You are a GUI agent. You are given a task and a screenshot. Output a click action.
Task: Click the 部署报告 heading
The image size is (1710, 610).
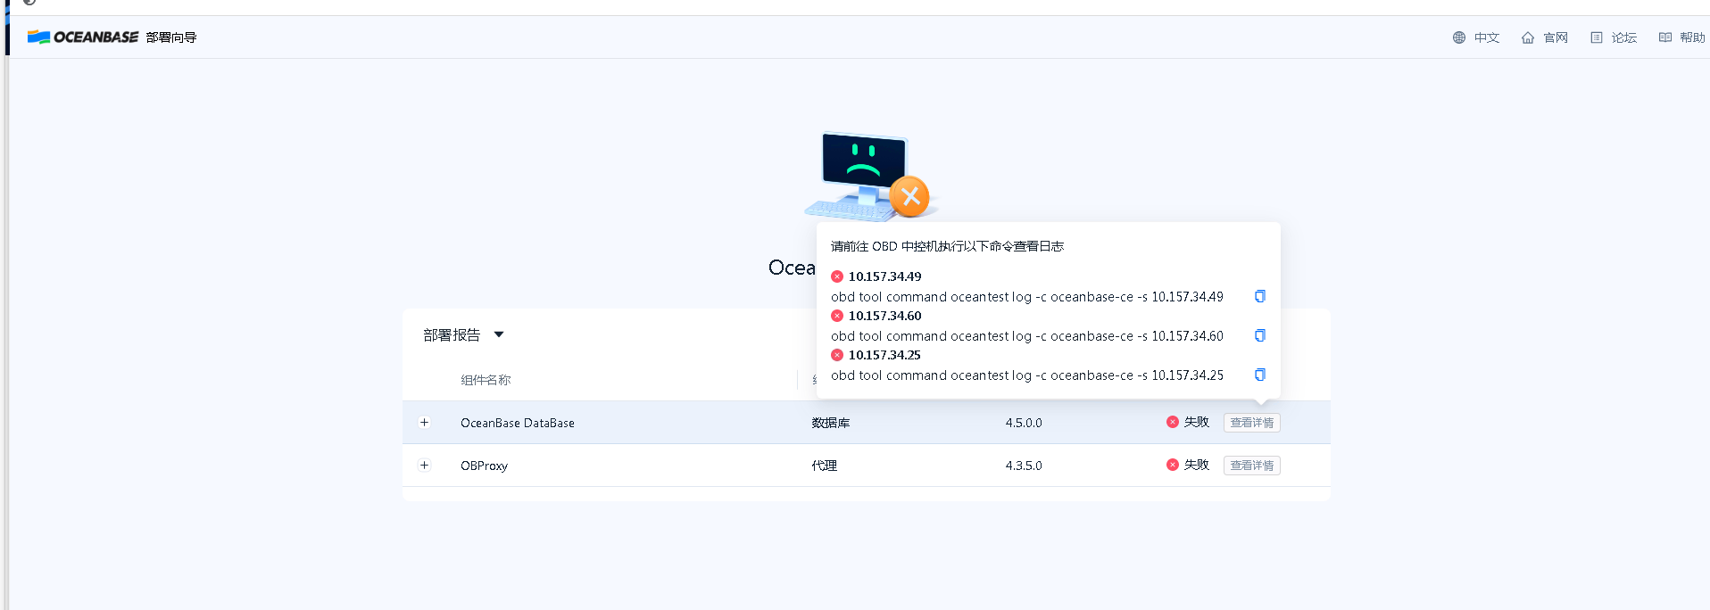tap(452, 335)
